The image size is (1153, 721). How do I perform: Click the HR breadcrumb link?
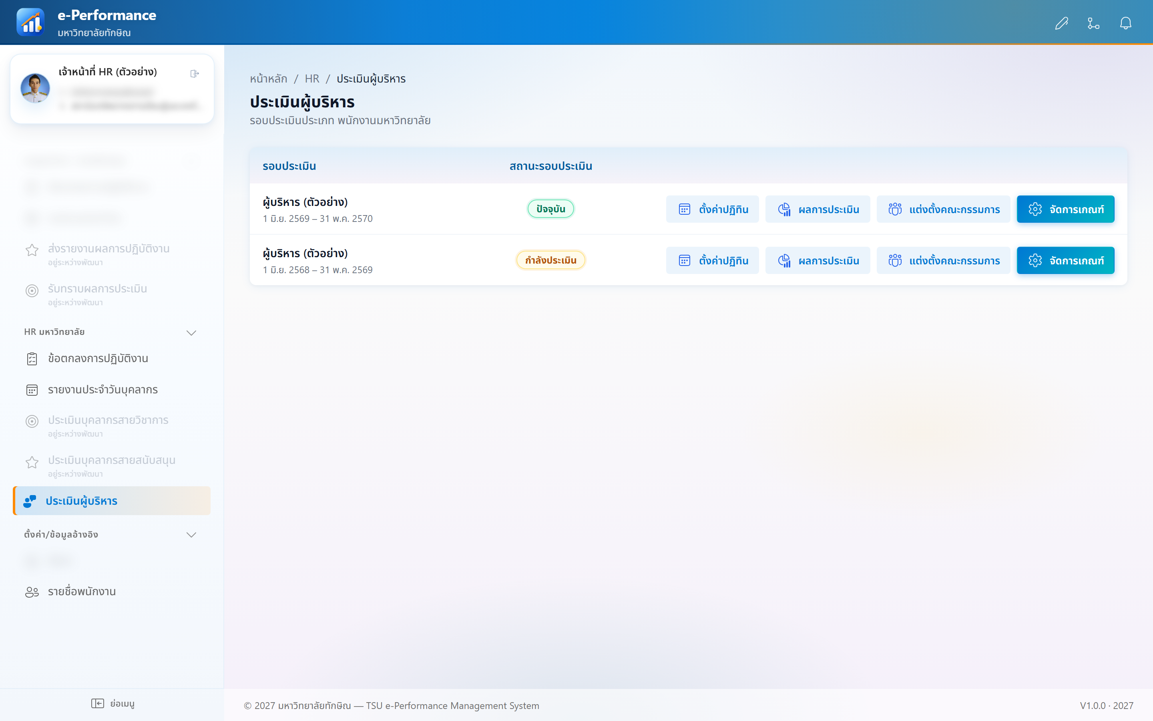point(312,79)
